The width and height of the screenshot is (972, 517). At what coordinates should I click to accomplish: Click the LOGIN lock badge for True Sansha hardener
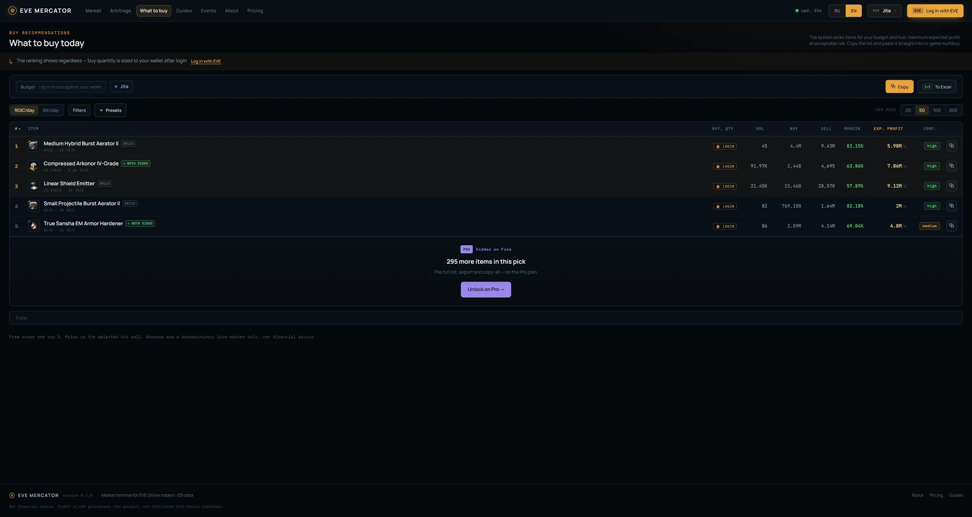(x=725, y=226)
